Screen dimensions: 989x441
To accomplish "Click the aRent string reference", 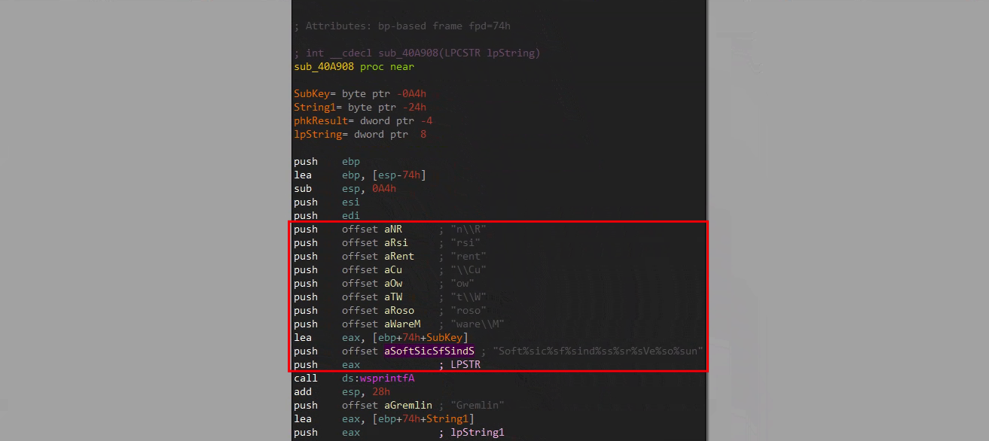I will click(399, 257).
